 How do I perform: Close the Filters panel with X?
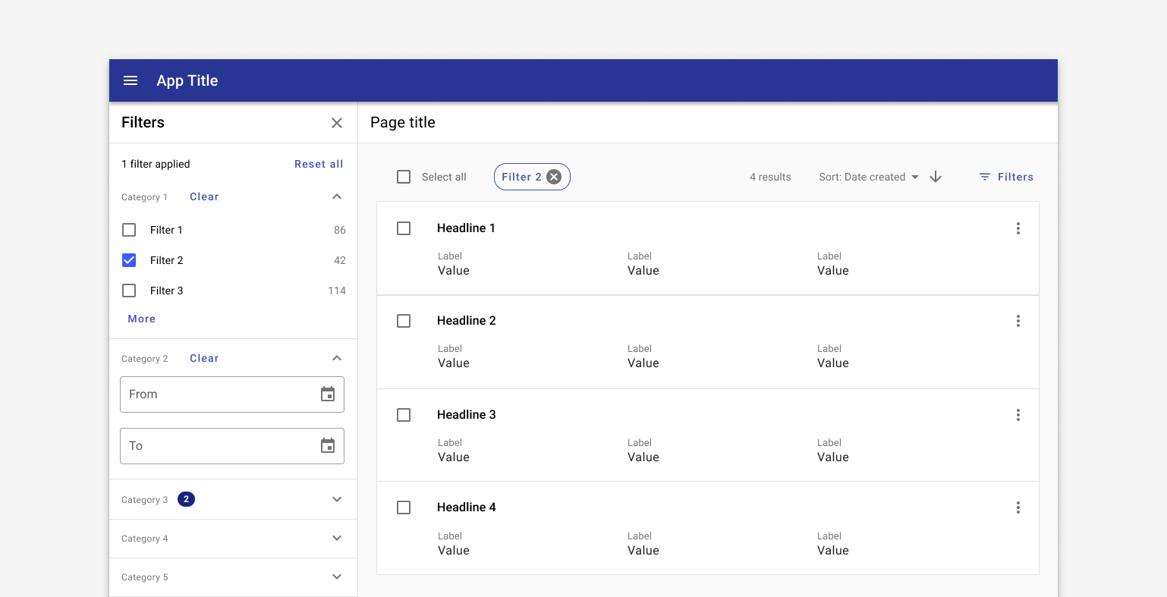337,123
